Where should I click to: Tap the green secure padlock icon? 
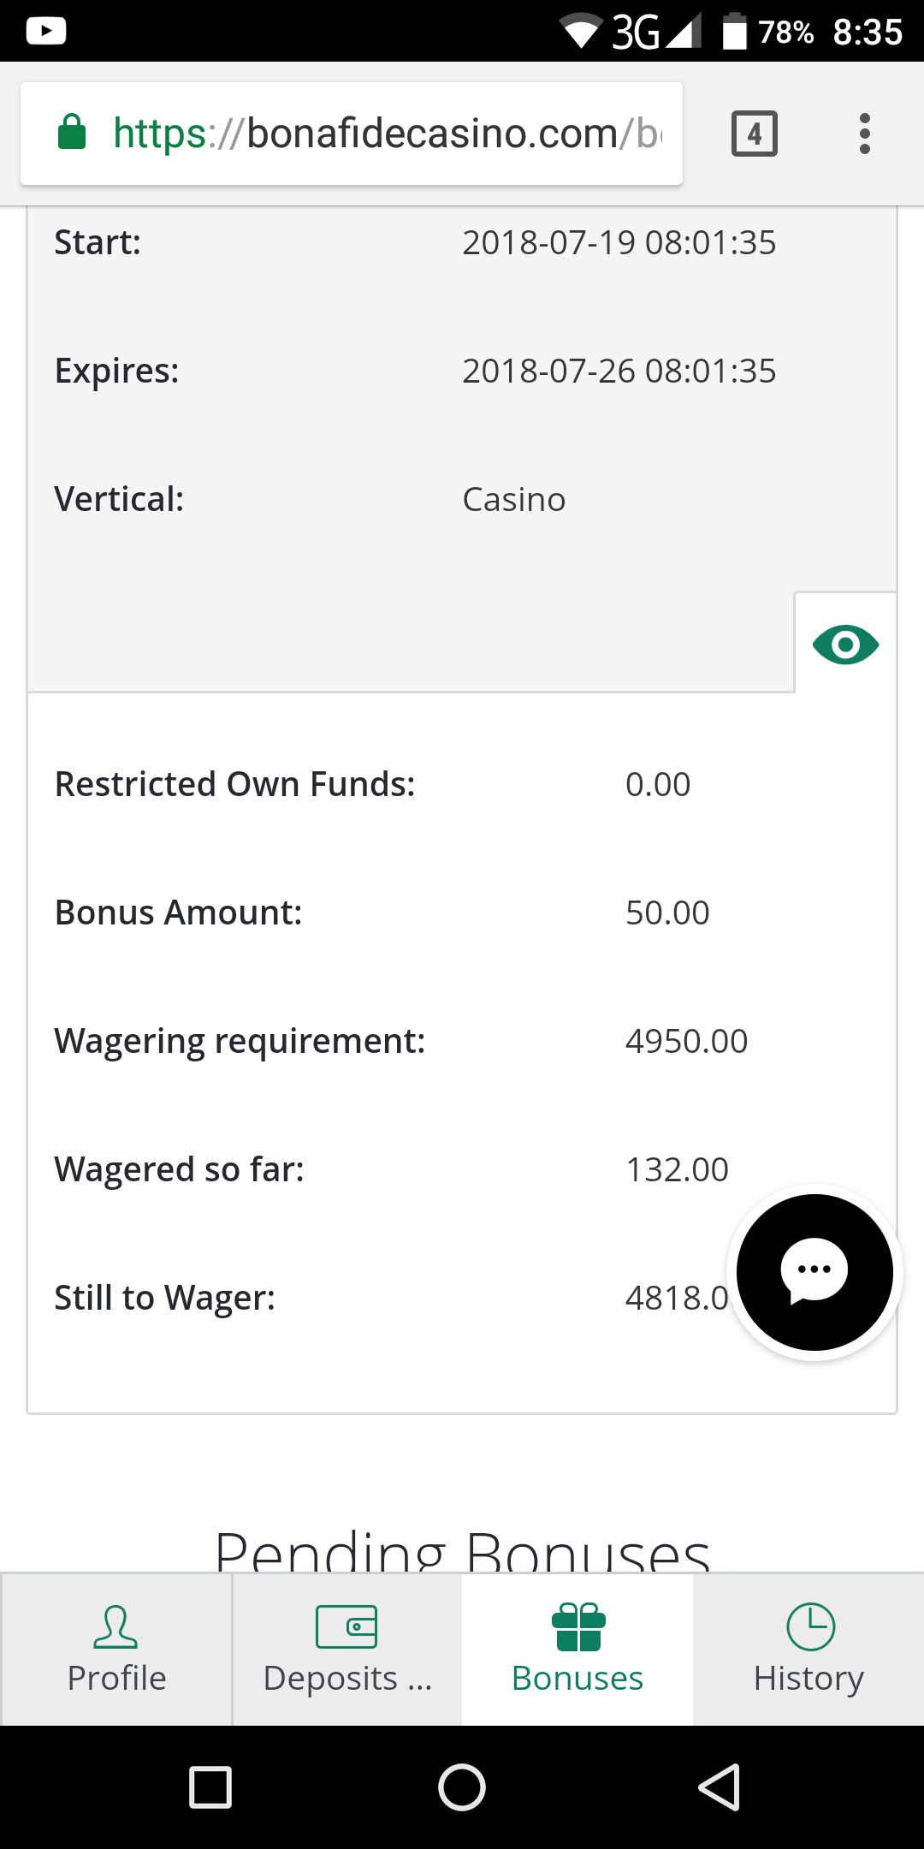72,133
